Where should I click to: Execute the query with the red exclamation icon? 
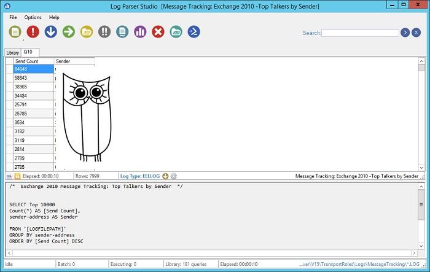[33, 32]
